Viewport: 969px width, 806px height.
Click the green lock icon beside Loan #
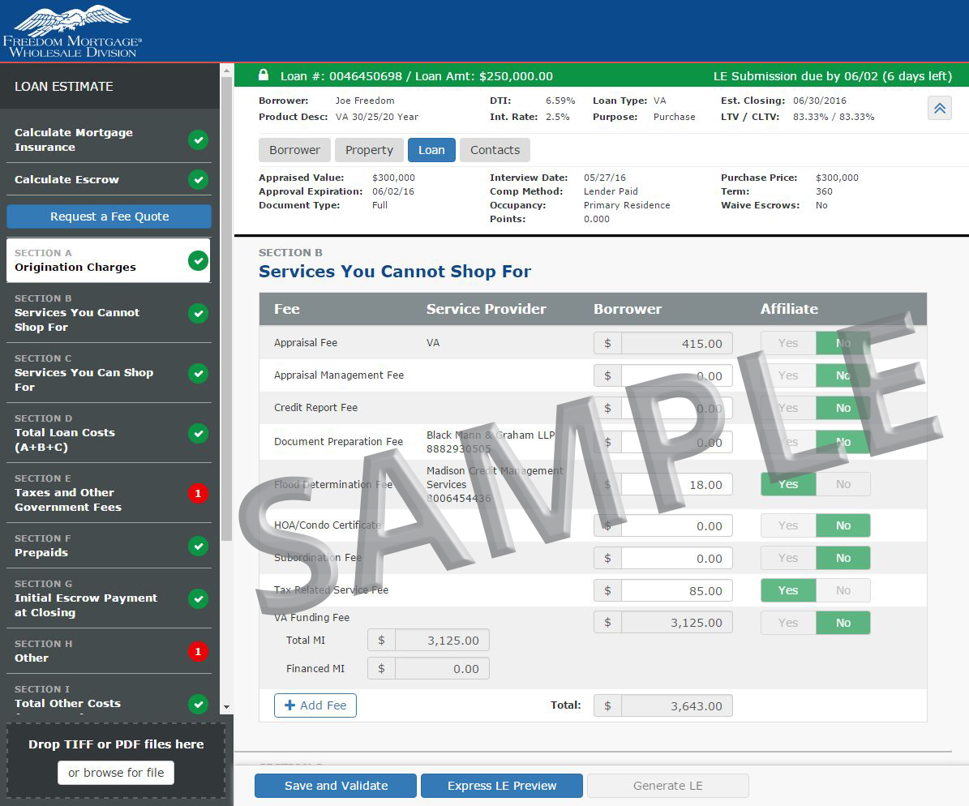[x=264, y=75]
